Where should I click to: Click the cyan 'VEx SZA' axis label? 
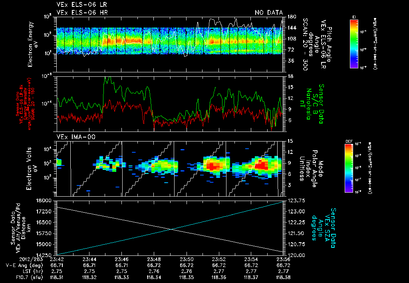pyautogui.click(x=327, y=228)
